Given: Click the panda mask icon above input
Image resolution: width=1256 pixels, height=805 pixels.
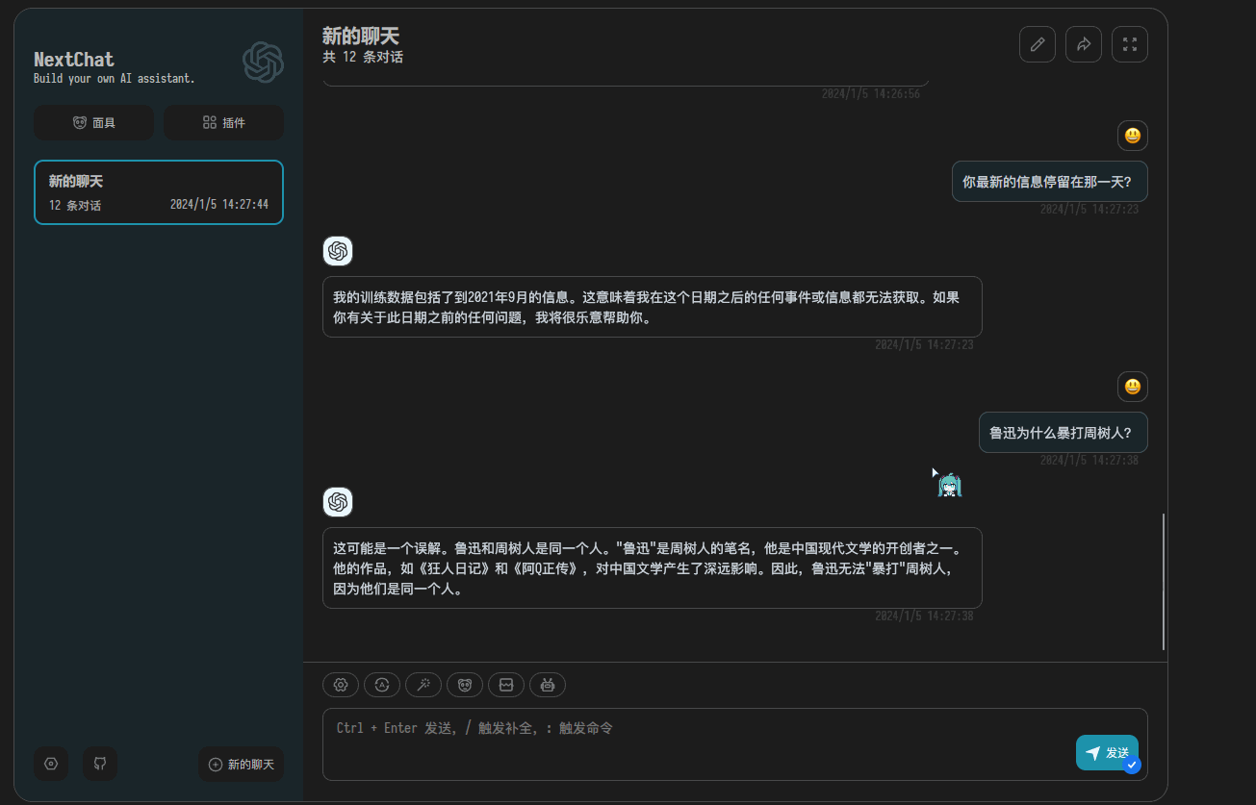Looking at the screenshot, I should pyautogui.click(x=465, y=685).
